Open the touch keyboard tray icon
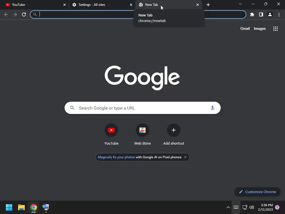 click(236, 207)
